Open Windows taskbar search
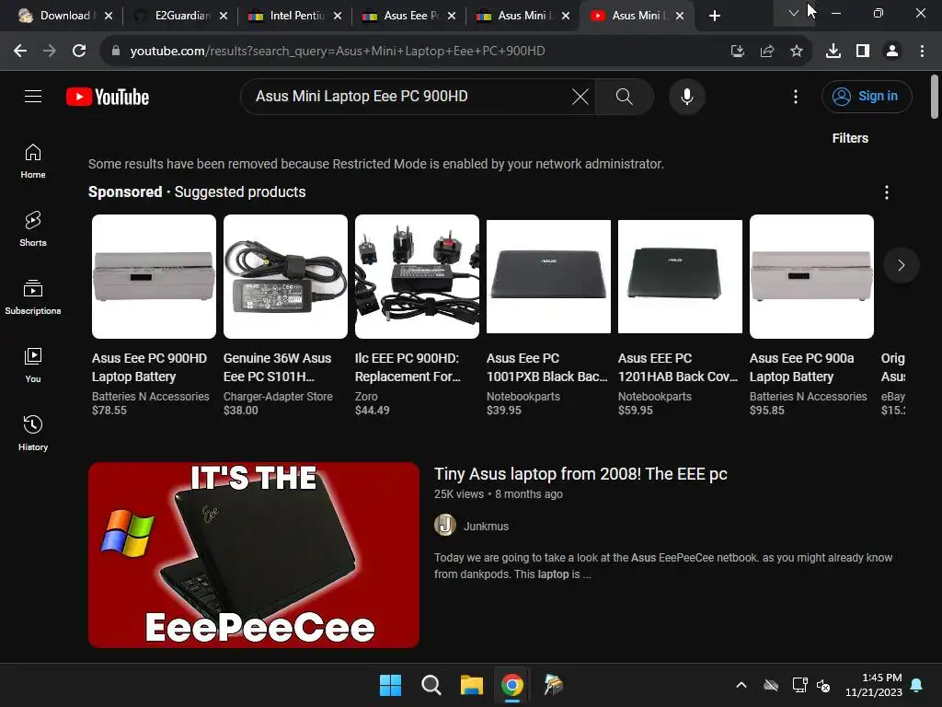This screenshot has width=942, height=707. (431, 685)
